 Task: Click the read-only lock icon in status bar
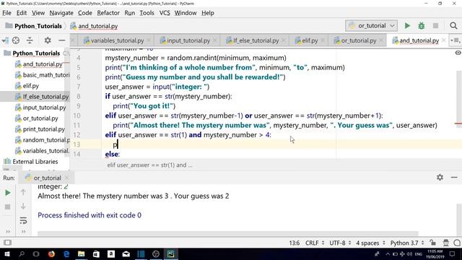click(x=432, y=243)
